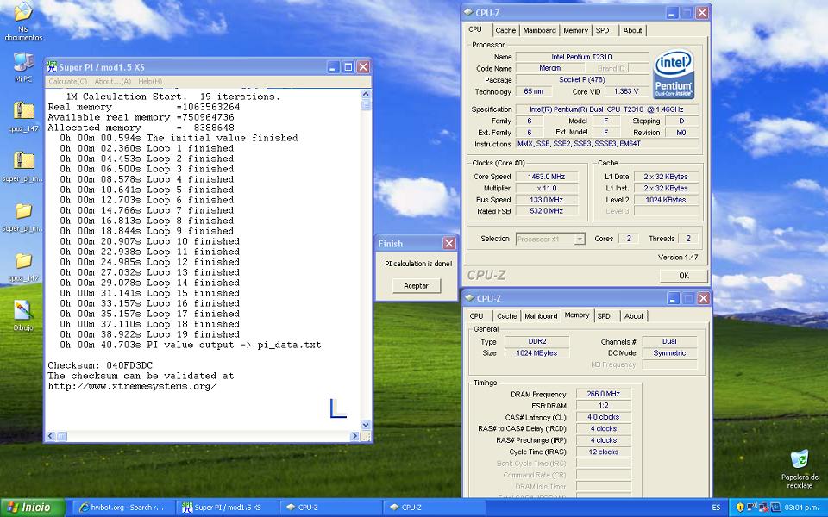Open About tab in lower CPU-Z window

tap(634, 316)
